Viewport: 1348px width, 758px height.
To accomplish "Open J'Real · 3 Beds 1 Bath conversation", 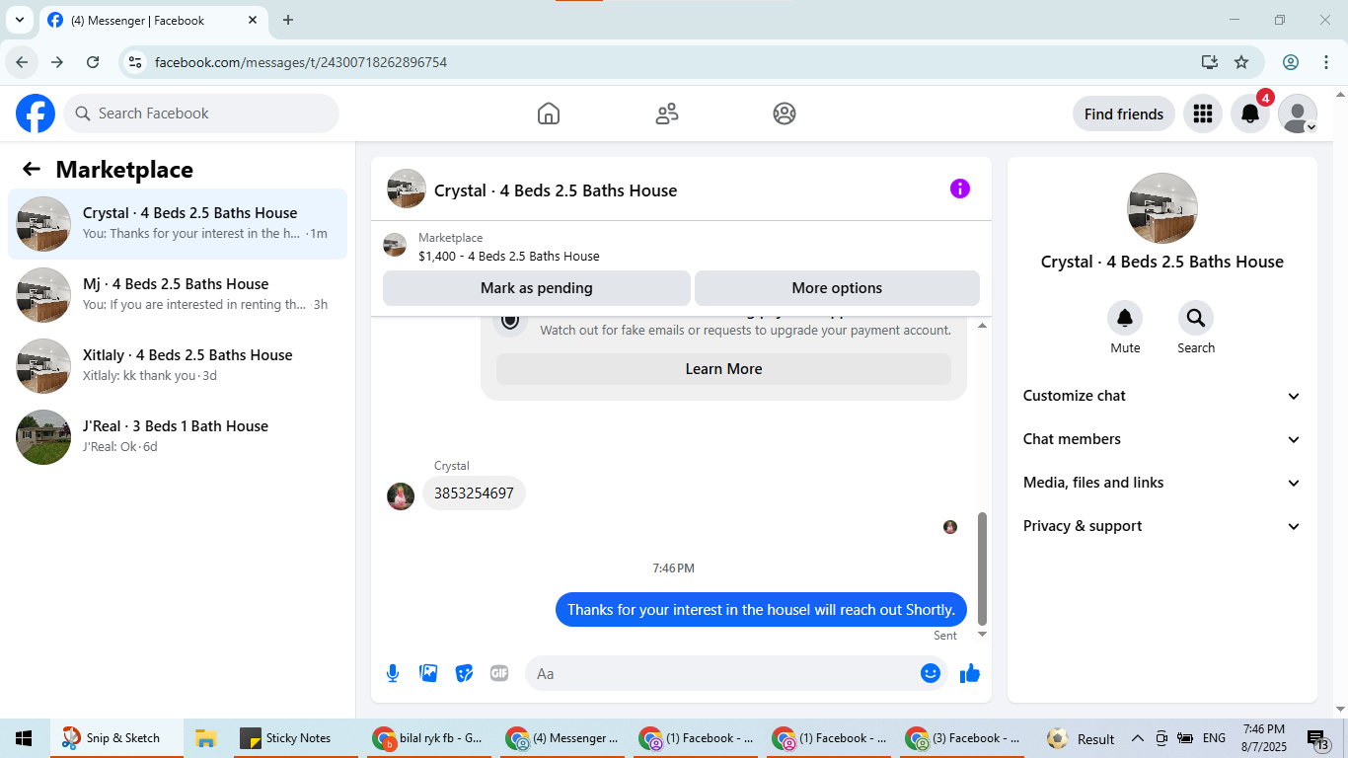I will [x=178, y=437].
